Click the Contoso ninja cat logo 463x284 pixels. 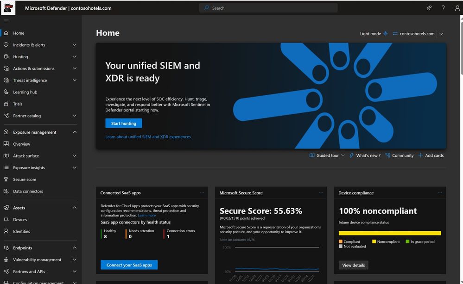point(8,8)
